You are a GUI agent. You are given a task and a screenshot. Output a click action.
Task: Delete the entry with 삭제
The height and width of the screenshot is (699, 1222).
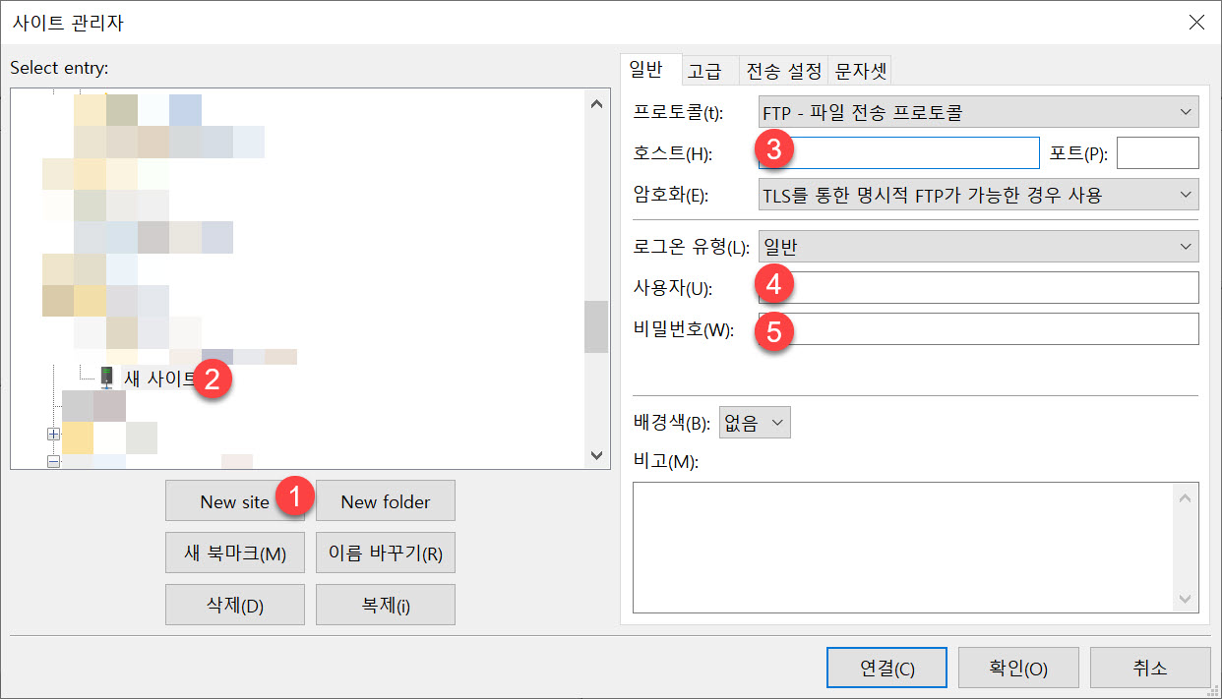234,604
